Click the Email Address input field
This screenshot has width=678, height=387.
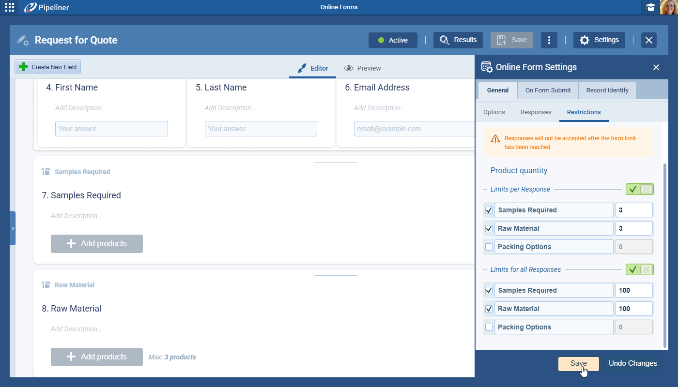click(414, 129)
